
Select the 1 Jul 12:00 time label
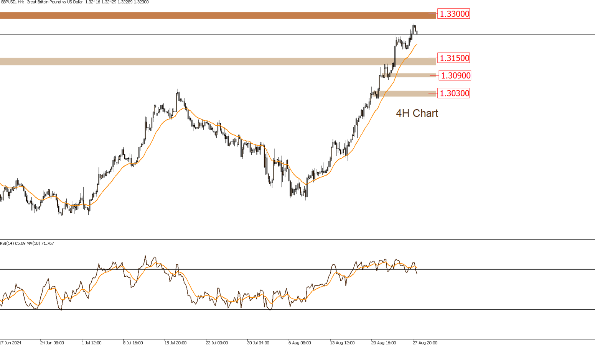pos(91,343)
